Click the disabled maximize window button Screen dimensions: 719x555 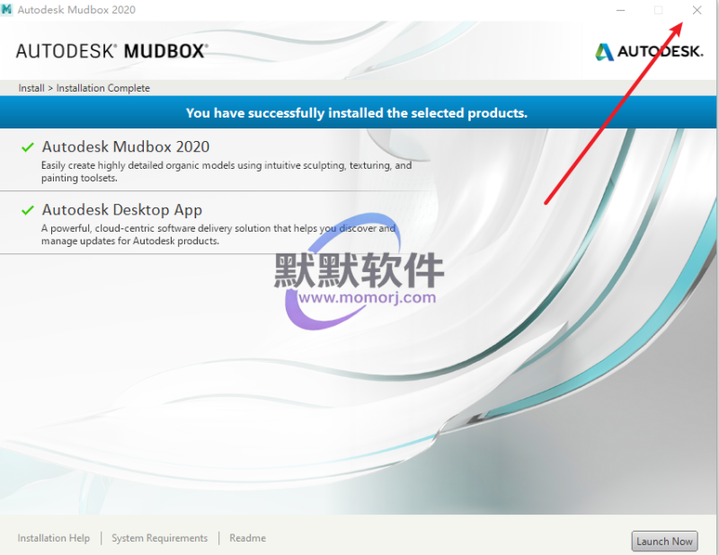tap(659, 10)
